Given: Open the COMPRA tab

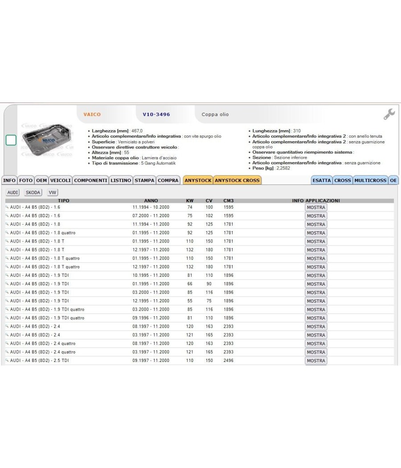Looking at the screenshot, I should point(168,180).
